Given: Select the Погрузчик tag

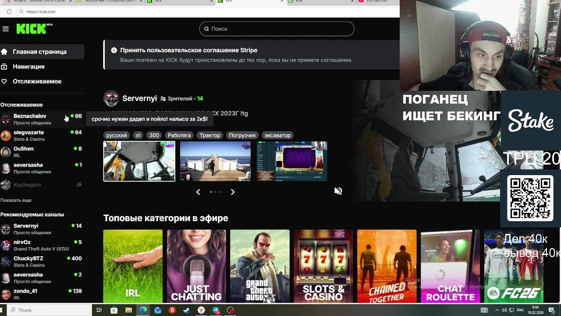Looking at the screenshot, I should (242, 135).
